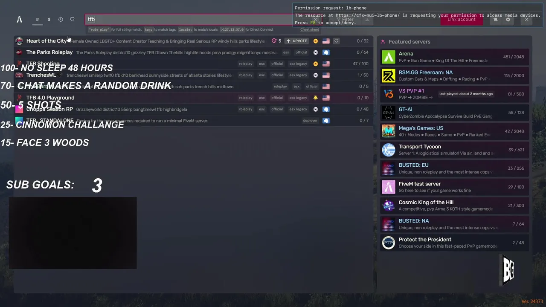546x307 pixels.
Task: Open featured server FiveM test server
Action: click(x=455, y=187)
